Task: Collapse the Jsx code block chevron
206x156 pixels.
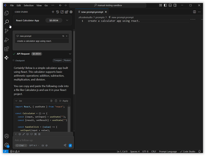Action: click(x=16, y=101)
